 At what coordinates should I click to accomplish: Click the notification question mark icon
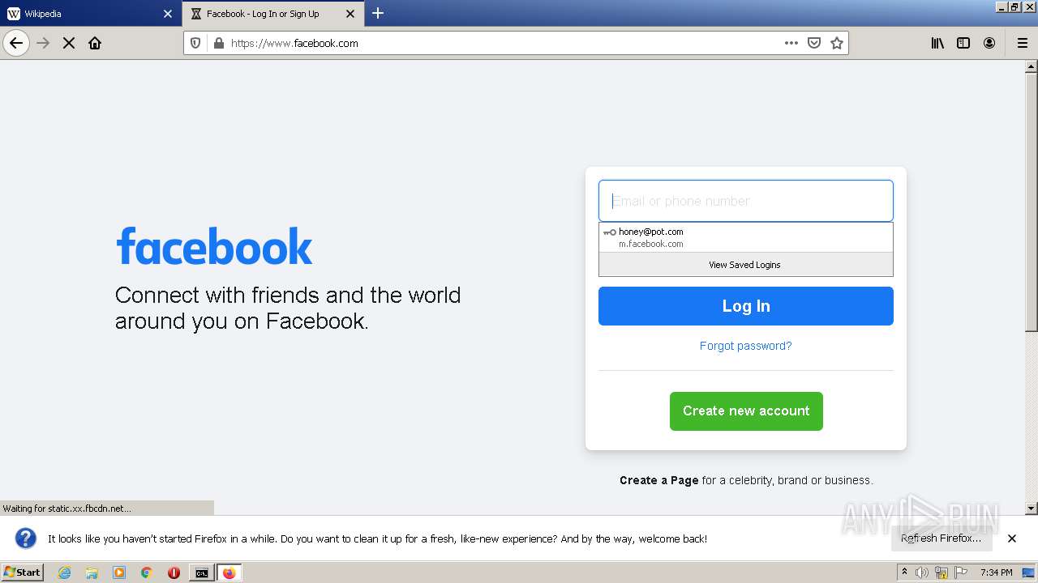pyautogui.click(x=26, y=538)
